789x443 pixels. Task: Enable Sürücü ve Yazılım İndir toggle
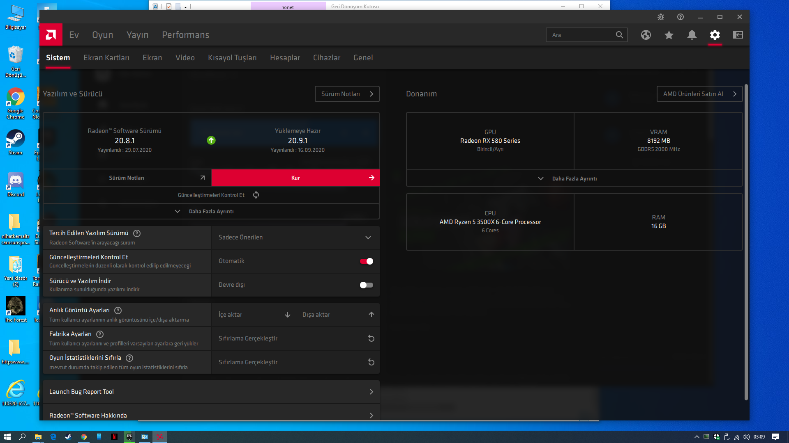pyautogui.click(x=367, y=285)
